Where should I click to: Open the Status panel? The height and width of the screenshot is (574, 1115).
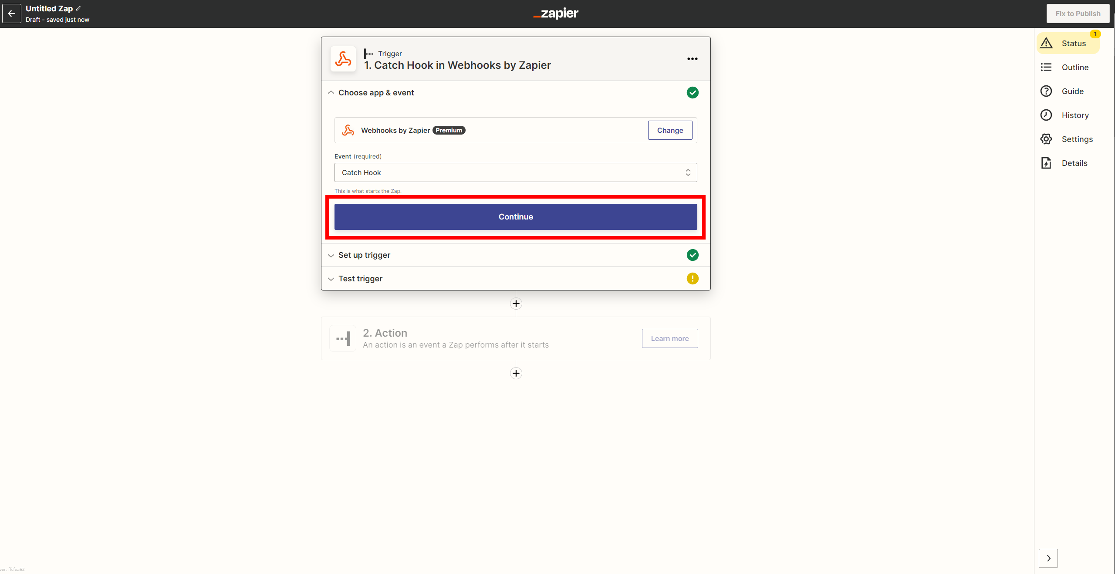pos(1068,43)
